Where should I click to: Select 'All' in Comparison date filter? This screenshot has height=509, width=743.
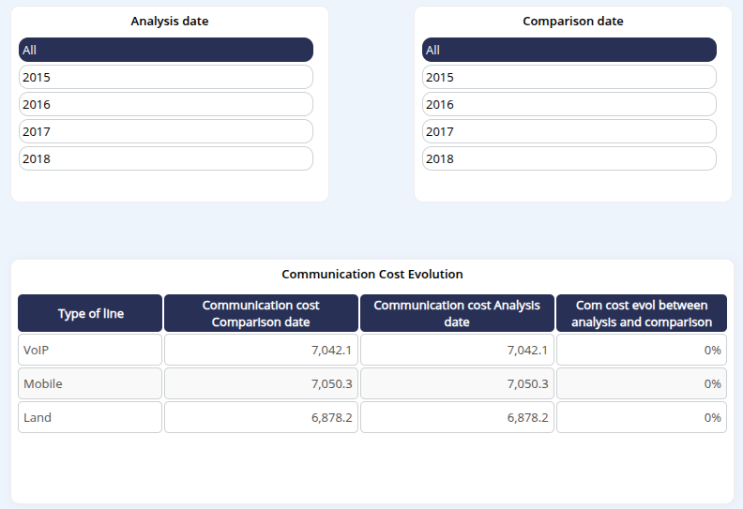(569, 50)
